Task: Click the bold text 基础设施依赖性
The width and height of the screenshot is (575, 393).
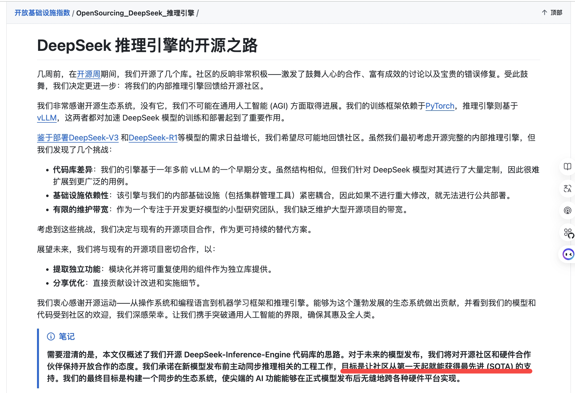Action: [x=81, y=195]
